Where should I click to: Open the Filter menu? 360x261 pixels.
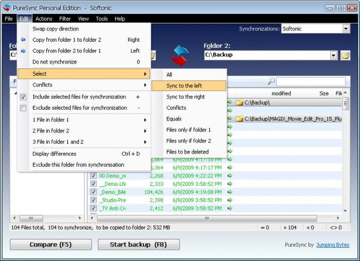tap(65, 19)
